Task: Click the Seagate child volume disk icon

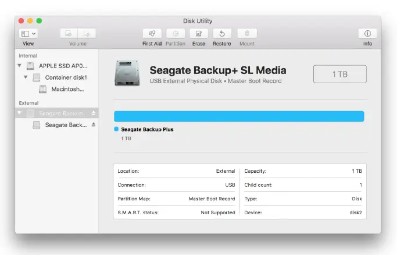Action: point(37,125)
